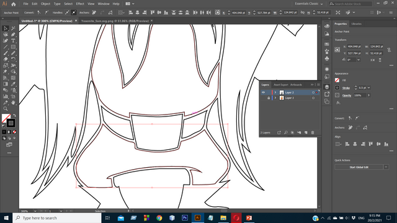Select the Paintbrush tool
Viewport: 397px width, 223px height.
[x=6, y=53]
